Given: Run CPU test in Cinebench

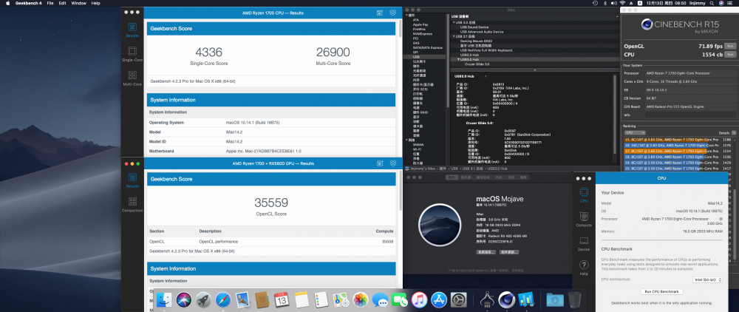Looking at the screenshot, I should coord(729,55).
